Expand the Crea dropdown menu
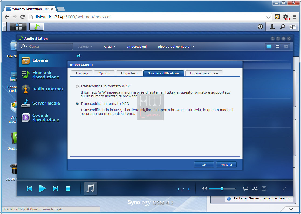The width and height of the screenshot is (301, 214). point(110,47)
